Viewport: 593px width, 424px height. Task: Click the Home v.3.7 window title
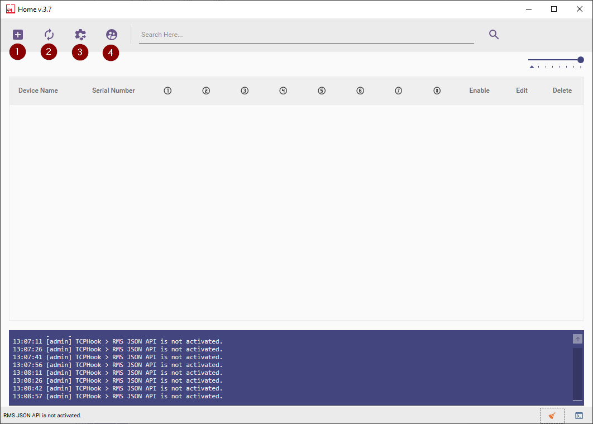pos(35,9)
